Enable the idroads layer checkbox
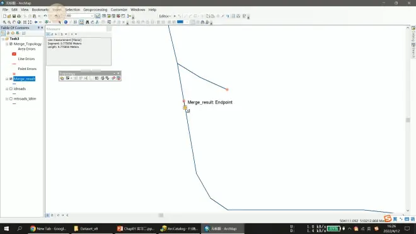The image size is (416, 234). [x=11, y=89]
